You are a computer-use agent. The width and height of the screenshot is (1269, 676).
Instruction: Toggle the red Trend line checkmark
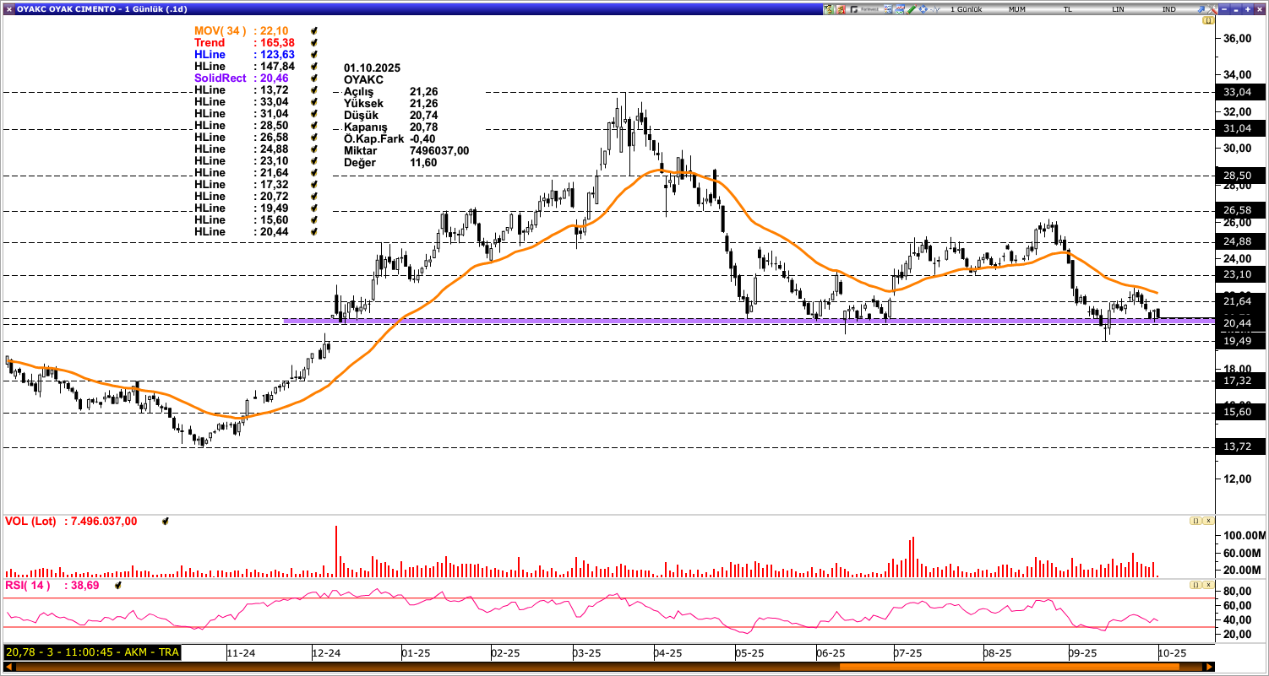pyautogui.click(x=313, y=43)
